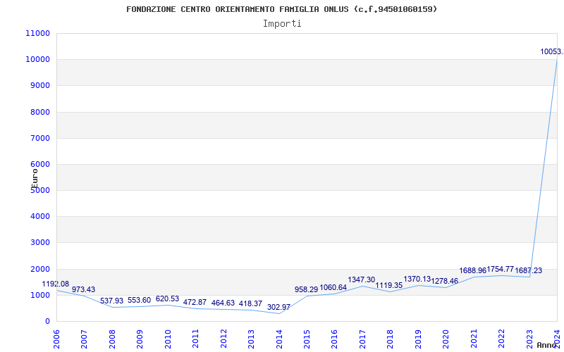This screenshot has height=352, width=564.
Task: Select the 973.43 data label
Action: (83, 289)
